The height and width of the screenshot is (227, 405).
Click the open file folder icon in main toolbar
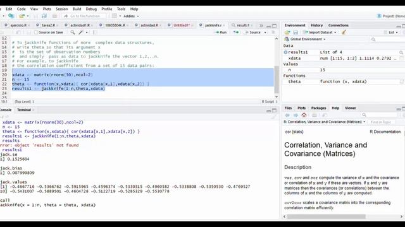coord(22,16)
